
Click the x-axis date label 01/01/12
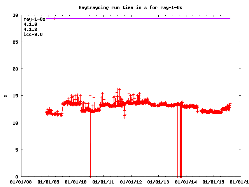click(x=132, y=182)
